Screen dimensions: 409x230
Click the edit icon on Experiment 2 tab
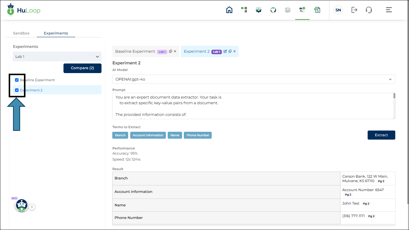click(x=225, y=52)
